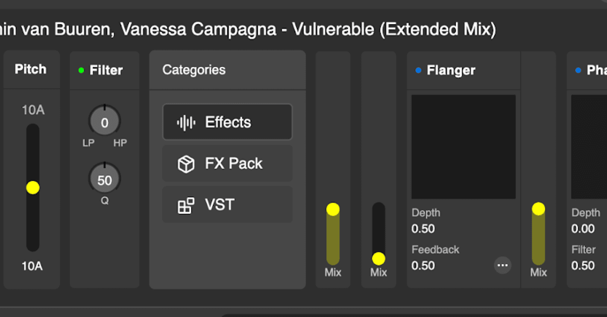The image size is (607, 317).
Task: Click the first Mix fader handle
Action: click(333, 208)
